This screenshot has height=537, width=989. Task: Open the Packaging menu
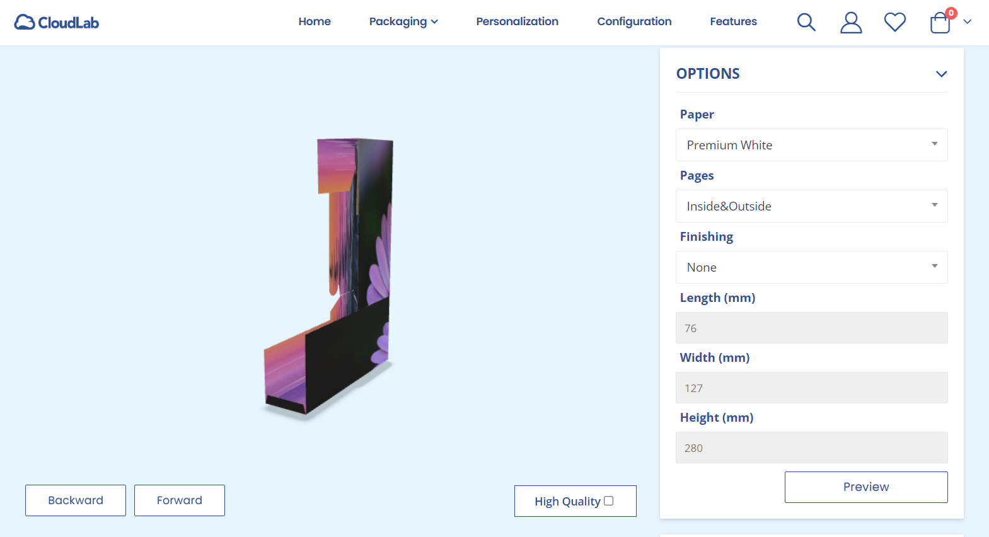[403, 21]
